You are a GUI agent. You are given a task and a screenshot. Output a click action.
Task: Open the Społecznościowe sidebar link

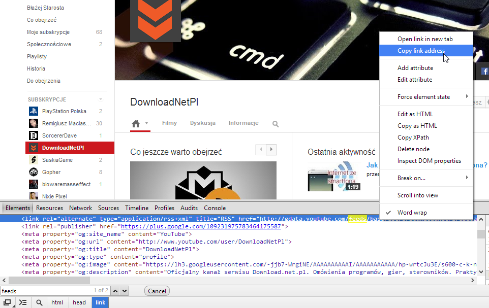49,44
